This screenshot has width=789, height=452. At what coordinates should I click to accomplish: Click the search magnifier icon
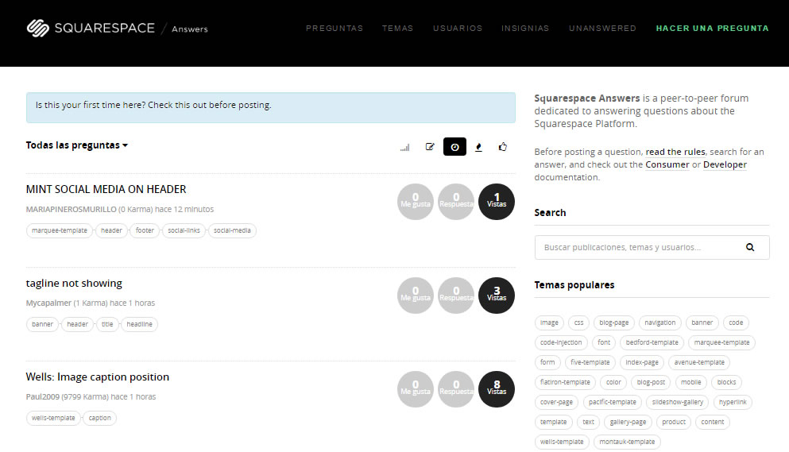pyautogui.click(x=750, y=247)
